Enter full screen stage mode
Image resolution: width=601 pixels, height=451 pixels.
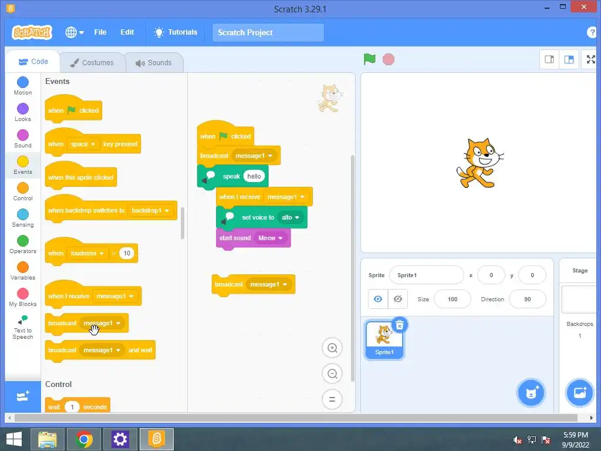pos(590,59)
